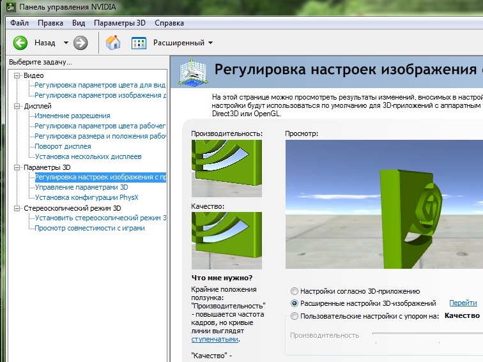Image resolution: width=483 pixels, height=362 pixels.
Task: Click the Перейти link
Action: coord(463,303)
